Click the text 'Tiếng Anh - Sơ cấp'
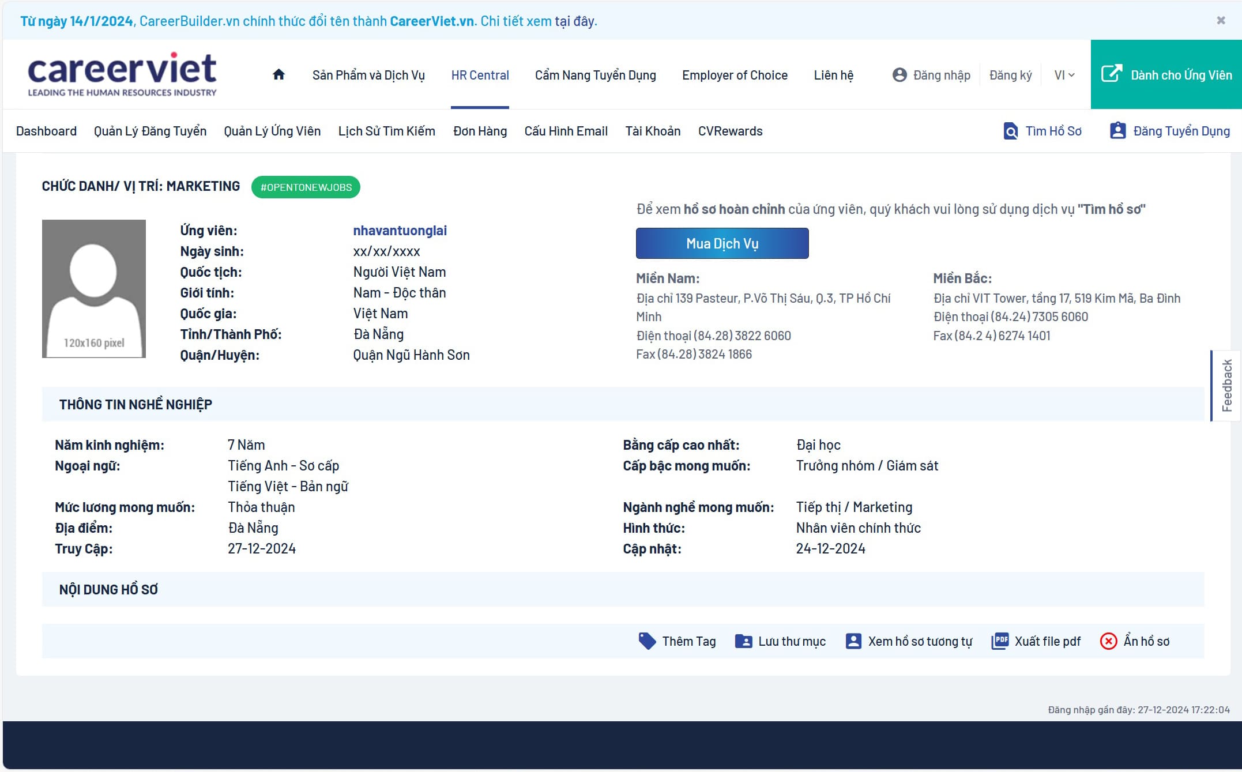Viewport: 1242px width, 772px height. point(283,466)
